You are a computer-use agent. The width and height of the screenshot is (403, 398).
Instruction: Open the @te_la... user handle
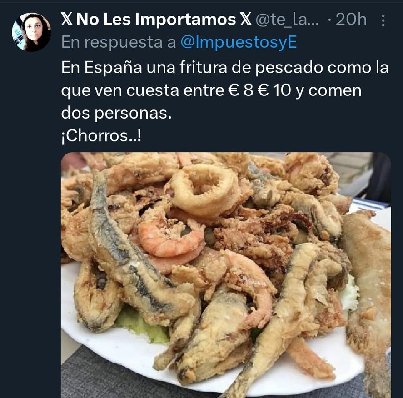pyautogui.click(x=287, y=20)
